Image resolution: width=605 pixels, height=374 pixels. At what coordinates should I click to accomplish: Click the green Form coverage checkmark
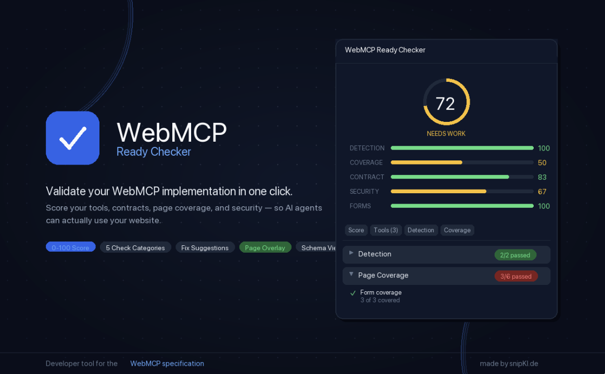tap(353, 293)
